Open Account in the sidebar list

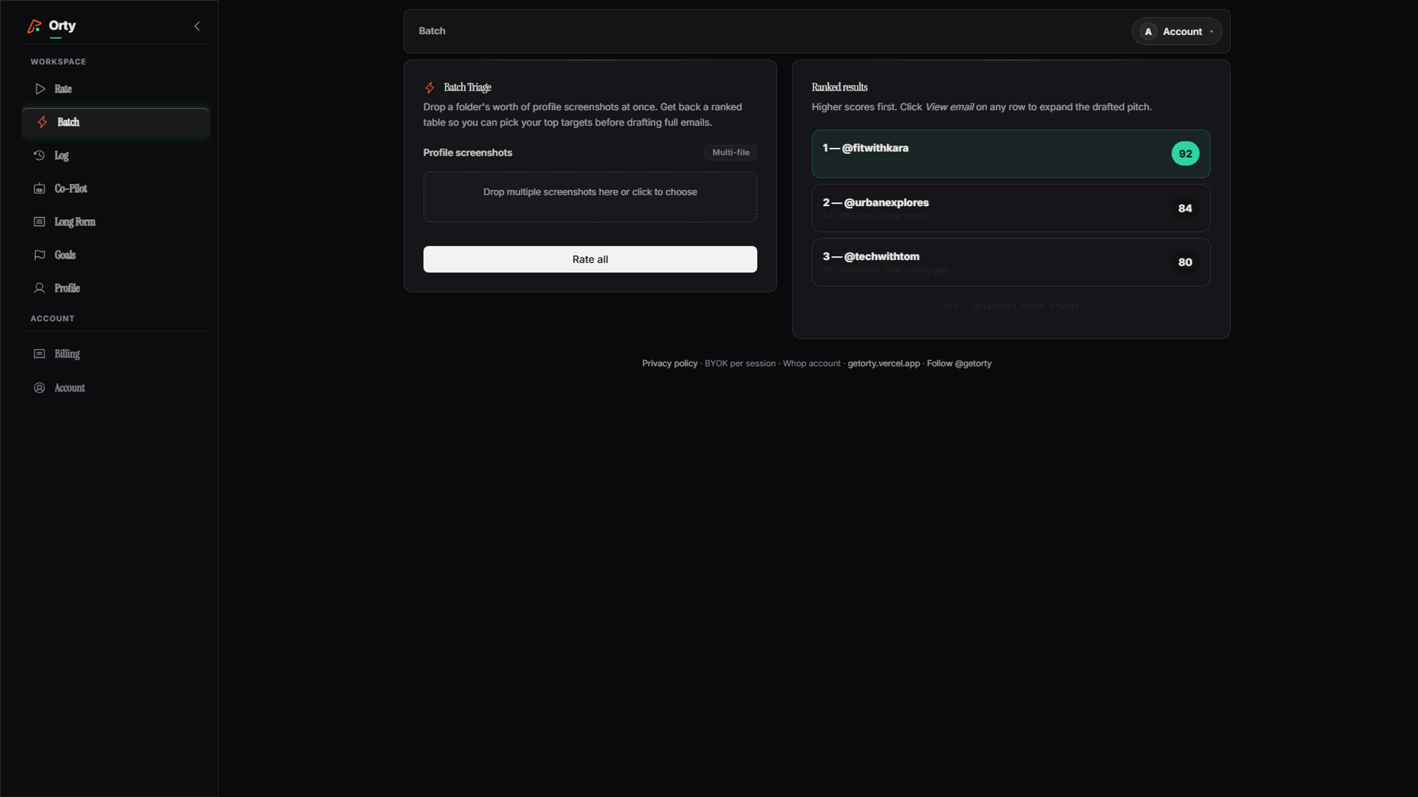(x=115, y=388)
